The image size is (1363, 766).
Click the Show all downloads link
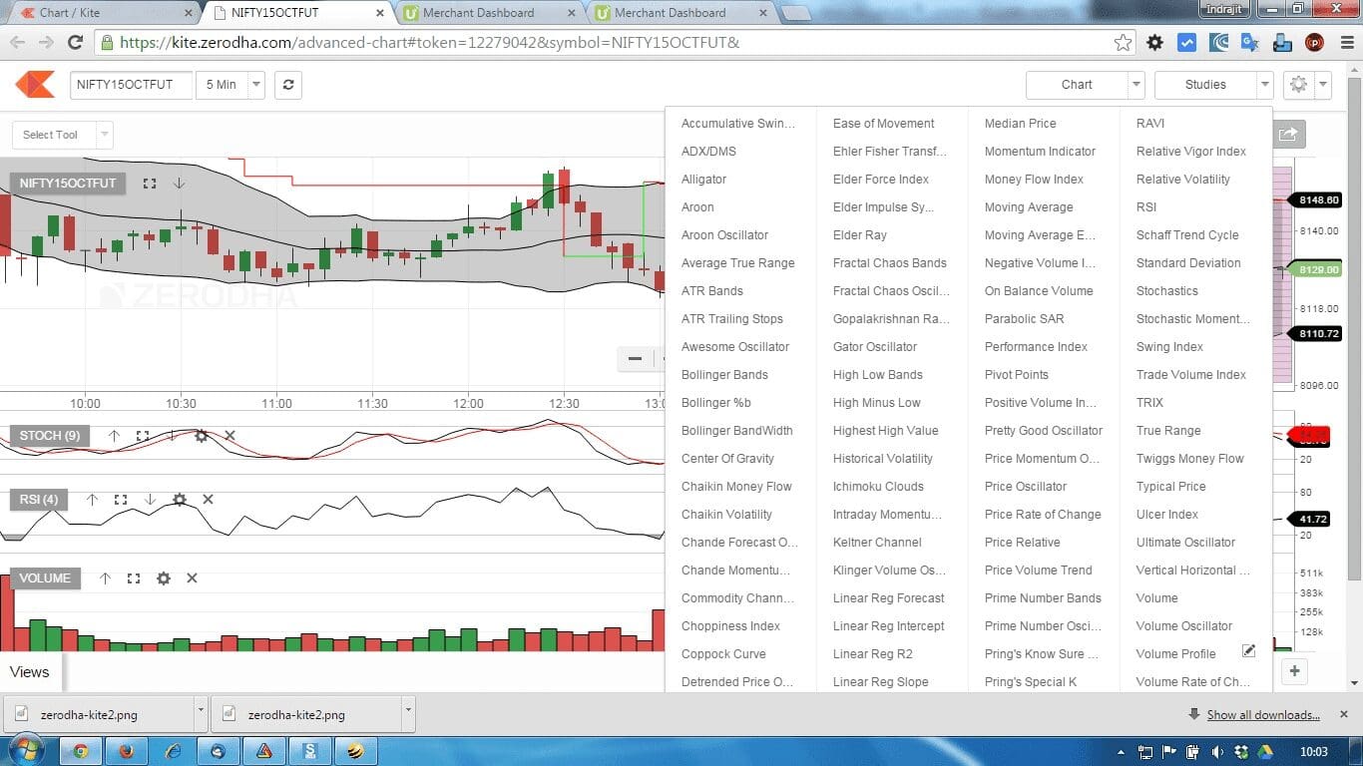(1262, 715)
